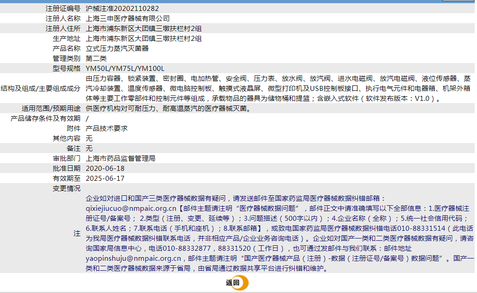The height and width of the screenshot is (293, 477).
Task: Click the 返回 circular button icon
Action: [x=241, y=283]
